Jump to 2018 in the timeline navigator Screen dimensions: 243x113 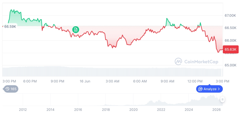(106, 110)
